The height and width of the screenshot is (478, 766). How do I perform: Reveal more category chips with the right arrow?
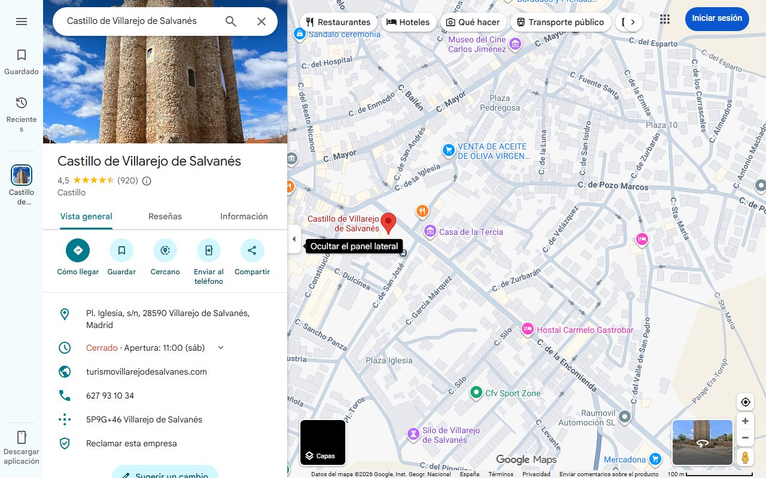click(x=633, y=22)
